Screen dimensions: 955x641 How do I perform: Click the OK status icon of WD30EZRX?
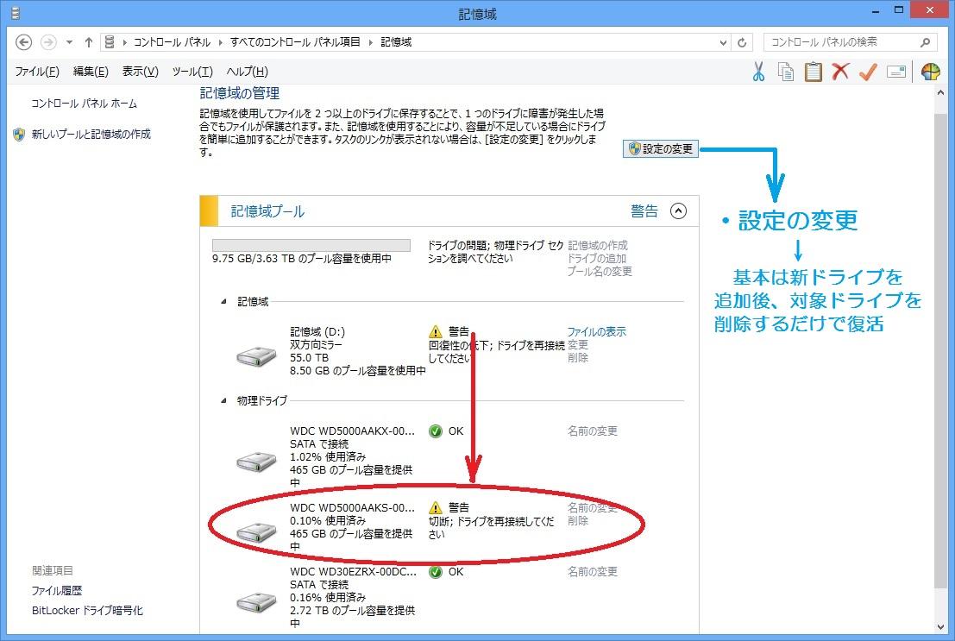(436, 572)
